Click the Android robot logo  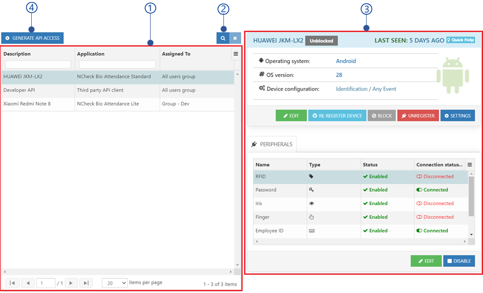pyautogui.click(x=452, y=76)
